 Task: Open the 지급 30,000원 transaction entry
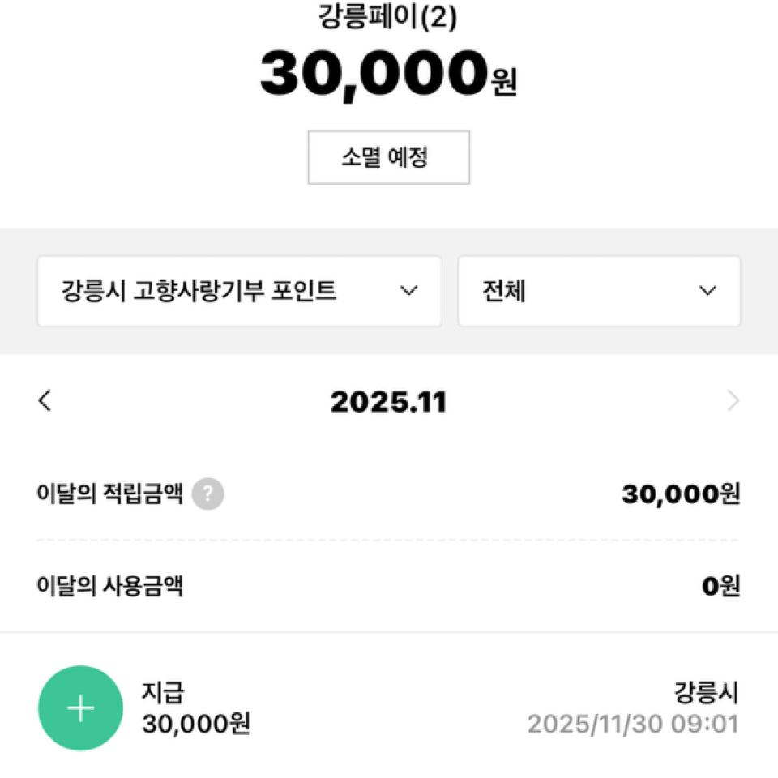coord(194,707)
